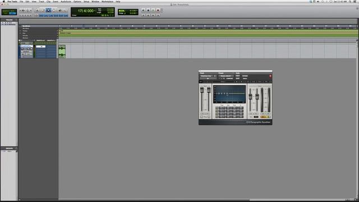Open the plugin Track selector dropdown
Screen dimensions: 359x202
(208, 76)
